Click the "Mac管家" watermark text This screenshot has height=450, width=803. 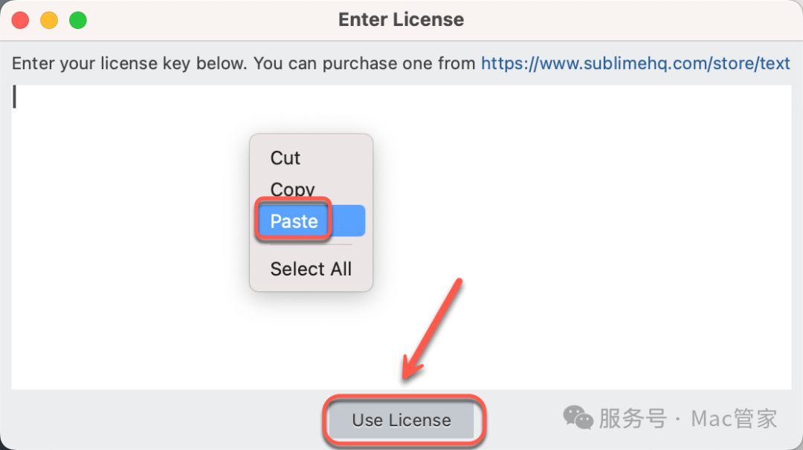[734, 418]
